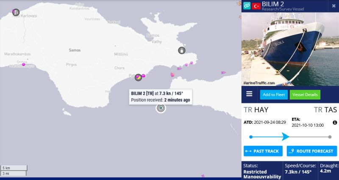Click the port marker at Neo Karlovasi

pyautogui.click(x=16, y=12)
